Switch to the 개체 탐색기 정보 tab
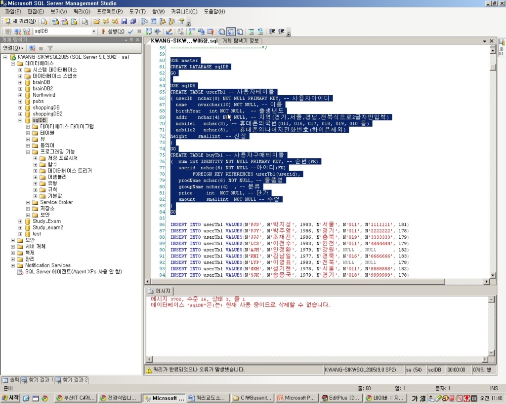Viewport: 506px width, 404px height. tap(241, 41)
